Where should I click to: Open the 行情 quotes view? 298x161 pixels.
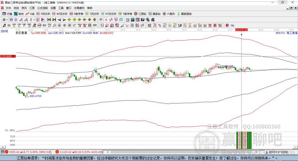(7, 14)
